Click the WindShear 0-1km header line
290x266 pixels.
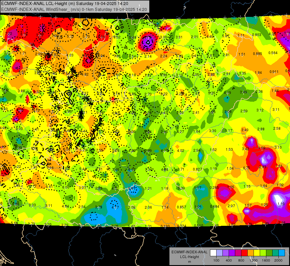tap(74, 9)
